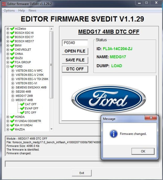Click the SAVE FILE button
163x180 pixels.
(x=75, y=60)
